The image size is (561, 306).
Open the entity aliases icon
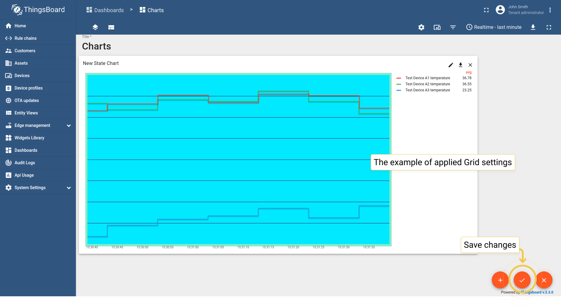(437, 27)
